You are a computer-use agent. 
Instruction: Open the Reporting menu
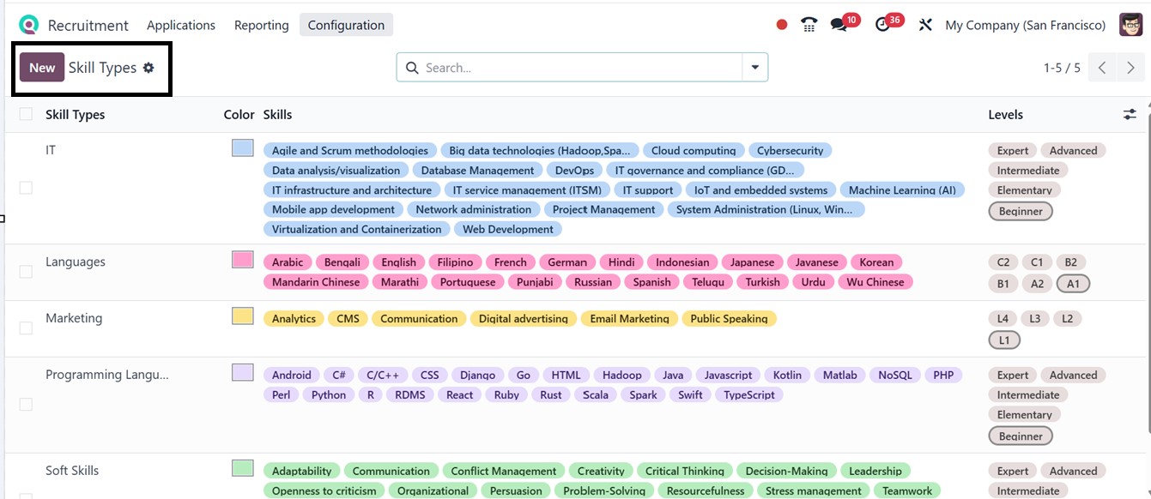(x=261, y=25)
